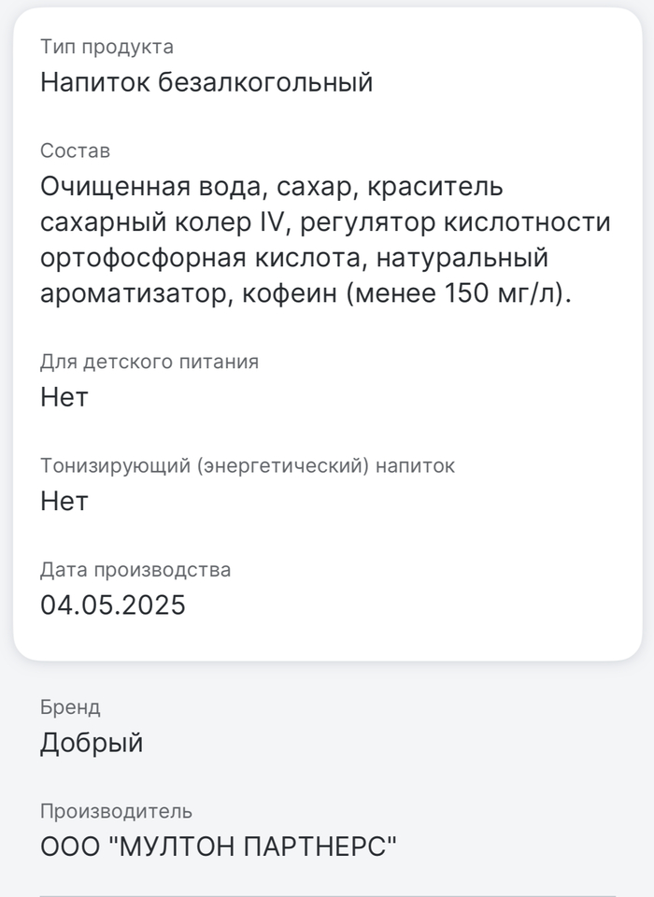
Task: Tap "Нет" under the energy drink label
Action: point(64,501)
